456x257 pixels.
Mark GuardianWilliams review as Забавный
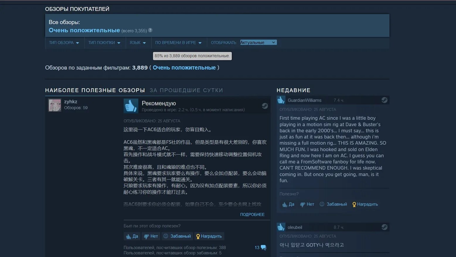point(333,204)
